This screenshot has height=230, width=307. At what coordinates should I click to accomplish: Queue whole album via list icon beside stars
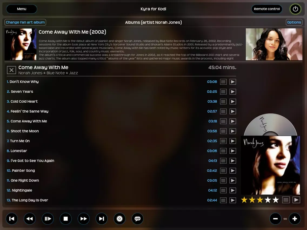click(286, 200)
